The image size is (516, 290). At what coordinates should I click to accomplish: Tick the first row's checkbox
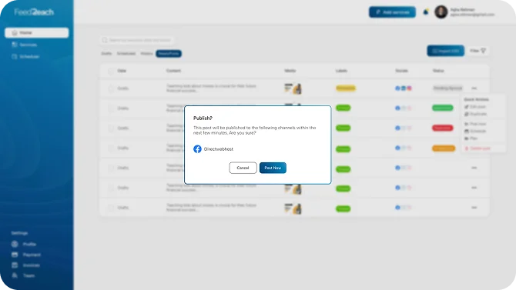pyautogui.click(x=111, y=88)
